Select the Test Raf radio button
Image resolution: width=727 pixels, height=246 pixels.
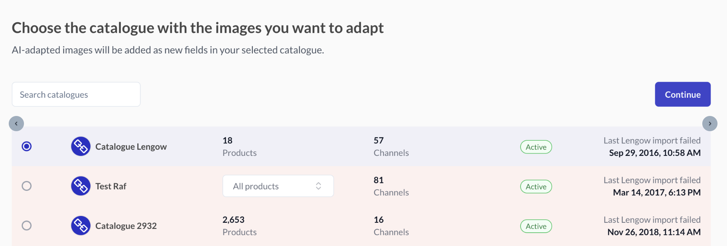point(27,186)
